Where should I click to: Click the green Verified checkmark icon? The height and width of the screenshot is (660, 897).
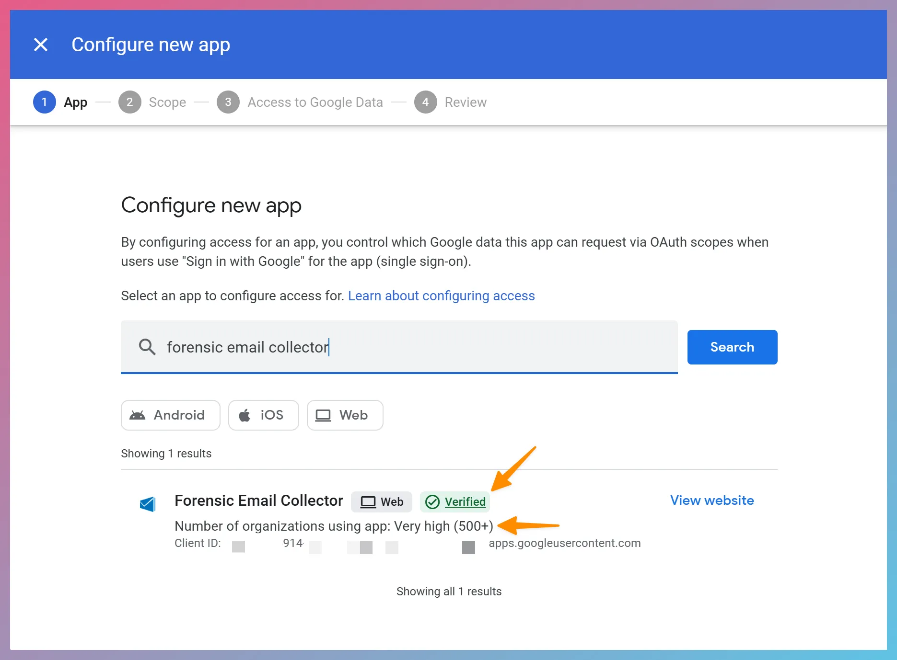[x=432, y=501]
